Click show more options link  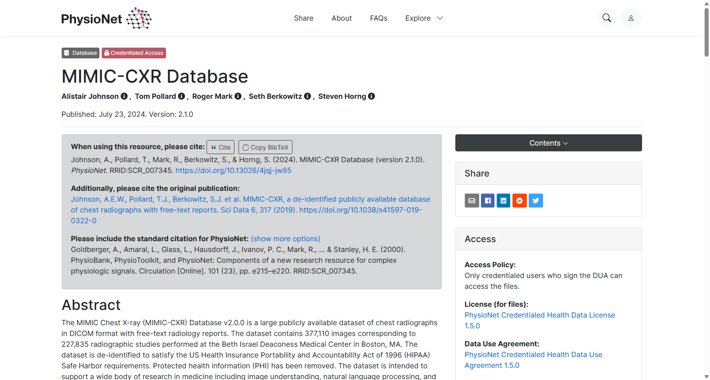pyautogui.click(x=286, y=239)
